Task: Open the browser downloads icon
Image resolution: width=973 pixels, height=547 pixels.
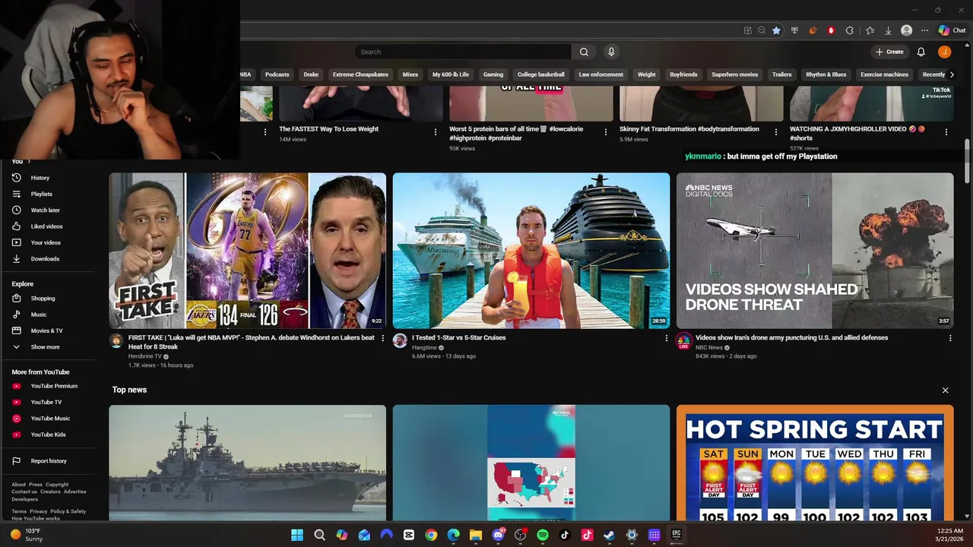Action: [x=888, y=30]
